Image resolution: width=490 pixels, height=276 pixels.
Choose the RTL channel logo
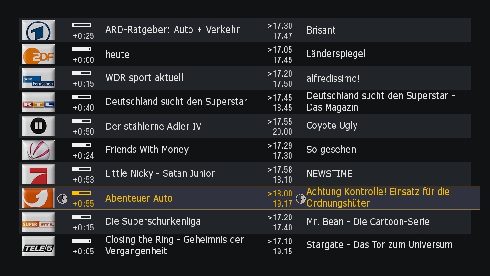(x=38, y=102)
